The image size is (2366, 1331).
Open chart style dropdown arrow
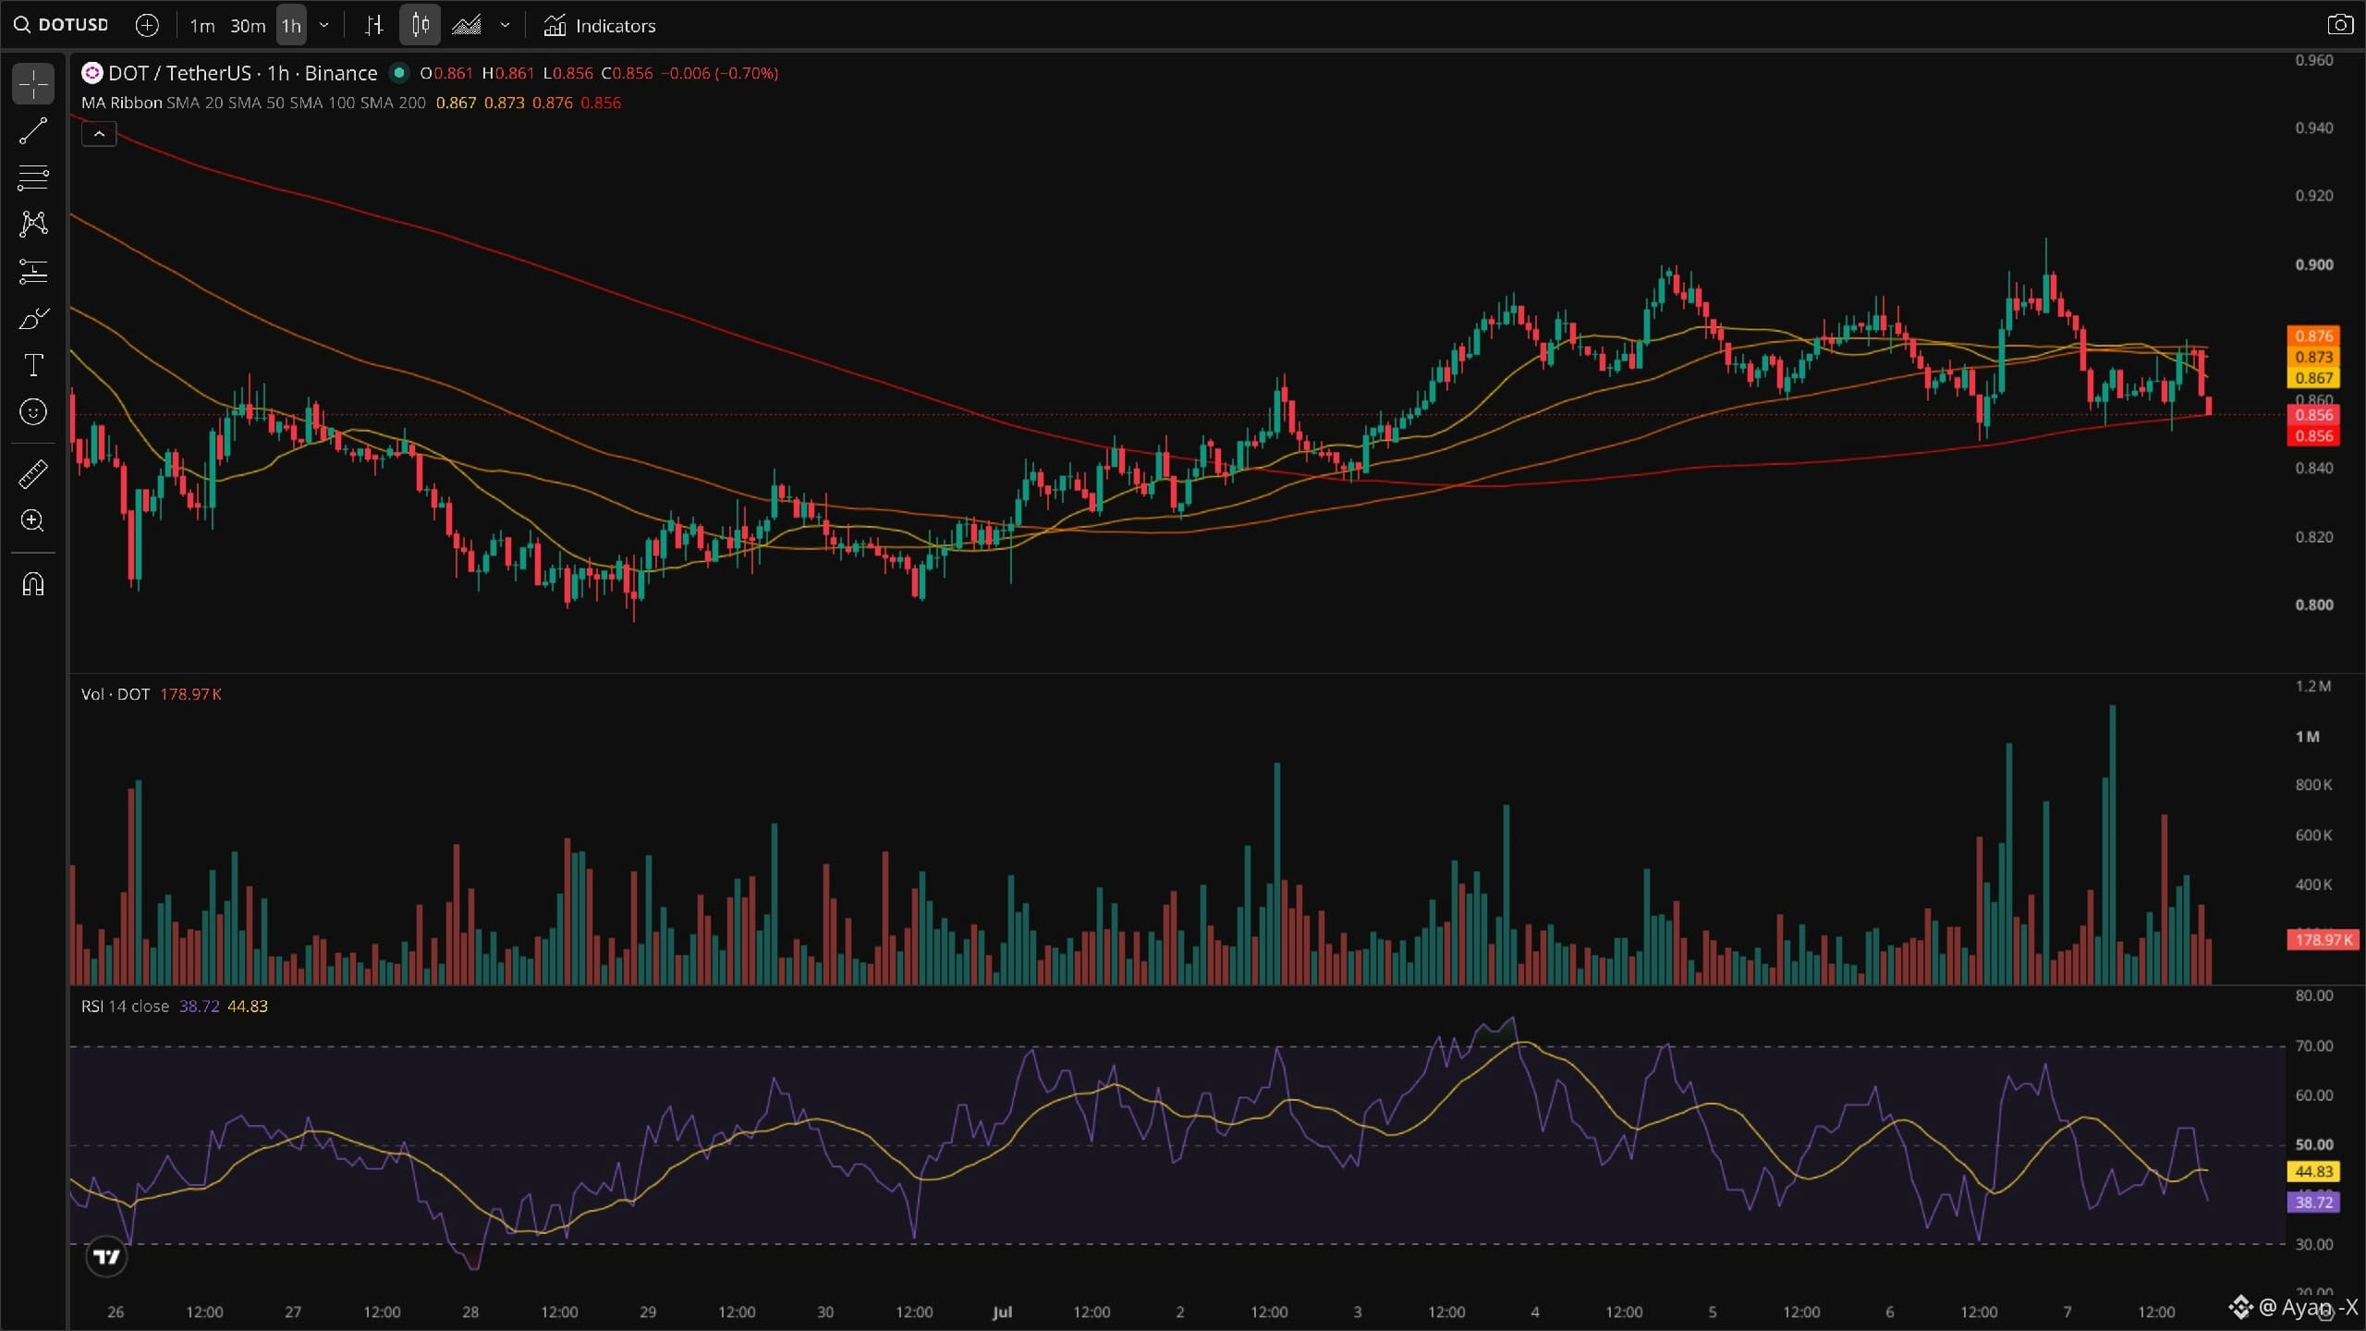tap(505, 25)
